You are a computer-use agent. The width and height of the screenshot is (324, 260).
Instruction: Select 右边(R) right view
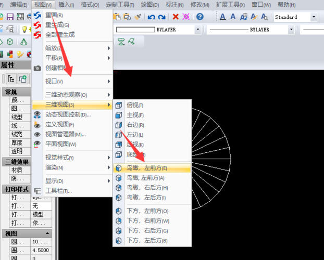point(152,125)
